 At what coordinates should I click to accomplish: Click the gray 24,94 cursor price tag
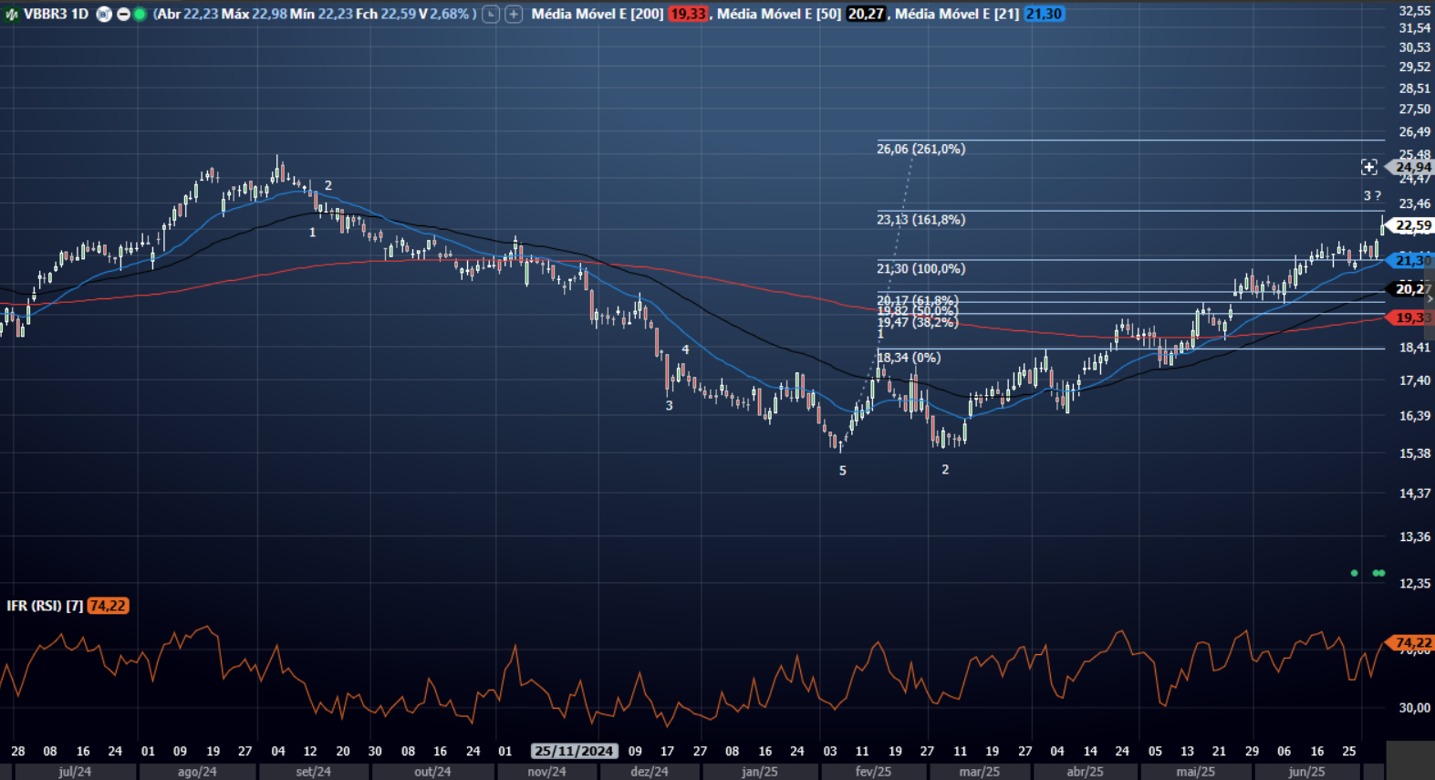click(1411, 167)
